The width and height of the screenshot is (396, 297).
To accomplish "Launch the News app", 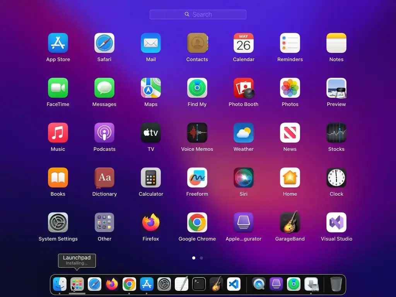I will pos(290,133).
